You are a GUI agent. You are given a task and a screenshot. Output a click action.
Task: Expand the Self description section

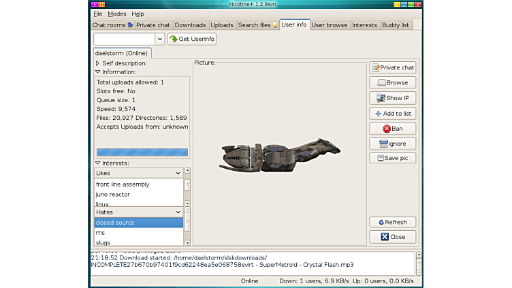pyautogui.click(x=98, y=63)
